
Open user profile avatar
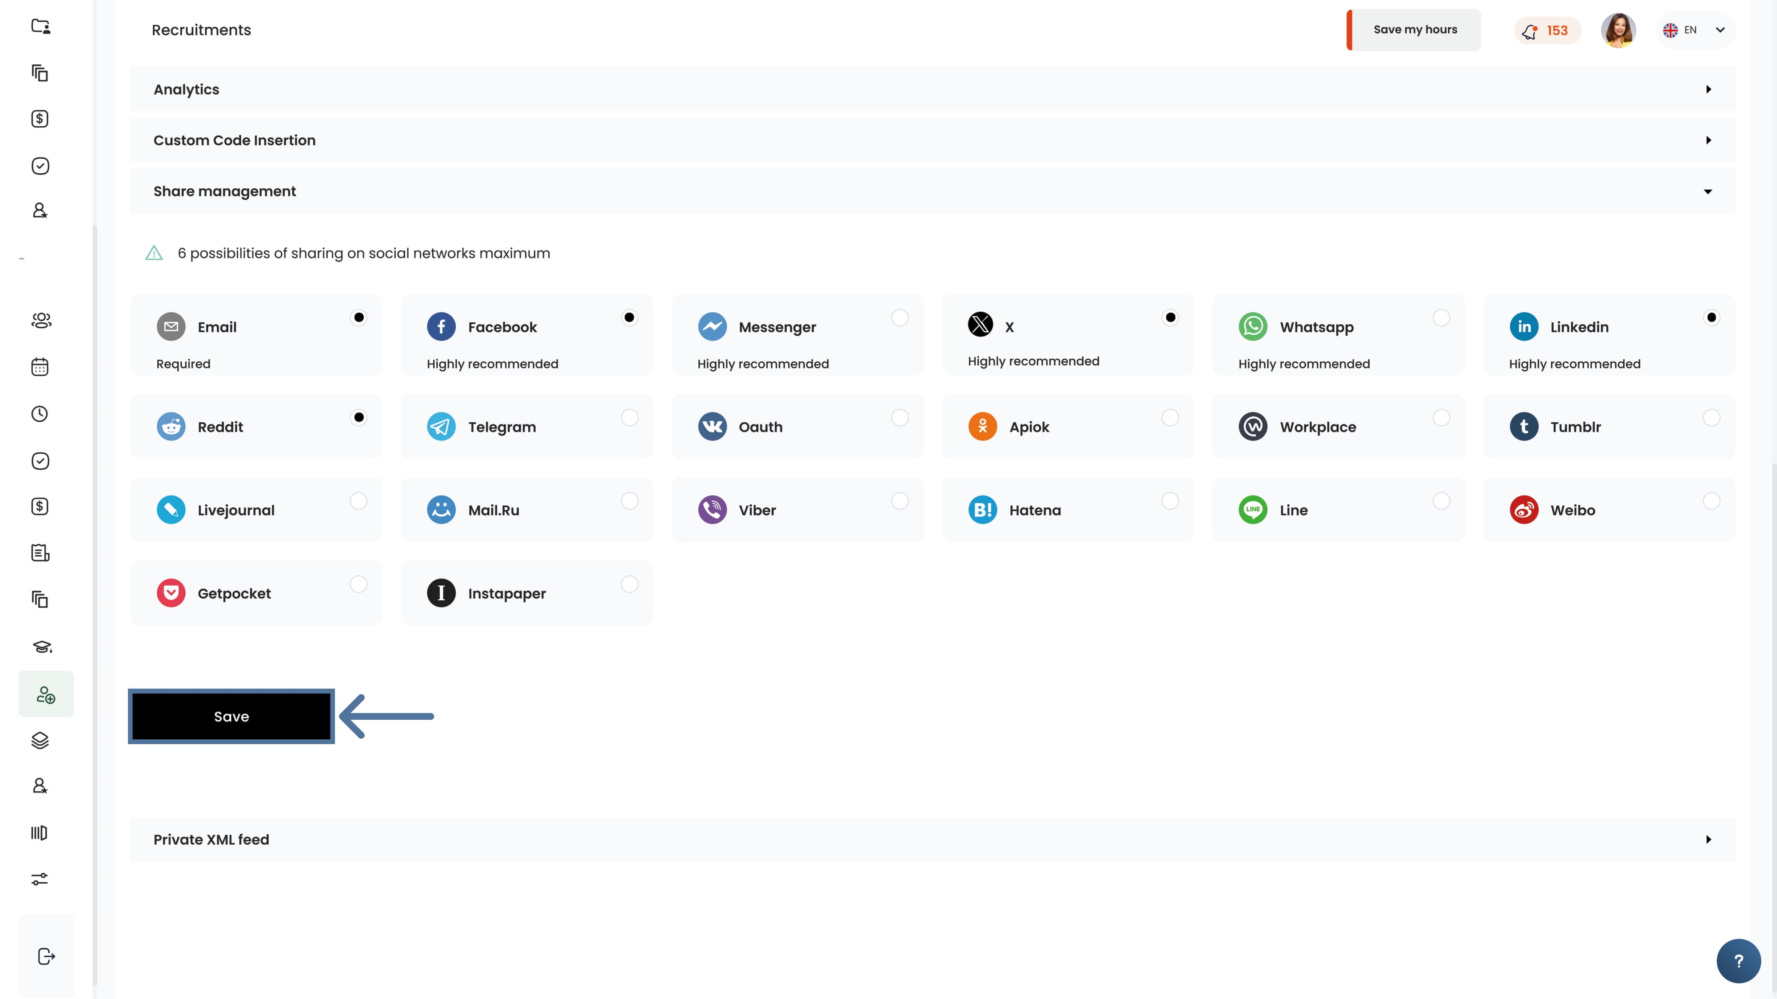click(x=1618, y=30)
